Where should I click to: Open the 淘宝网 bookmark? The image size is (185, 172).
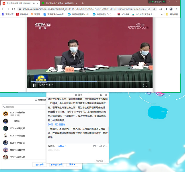tap(36, 14)
